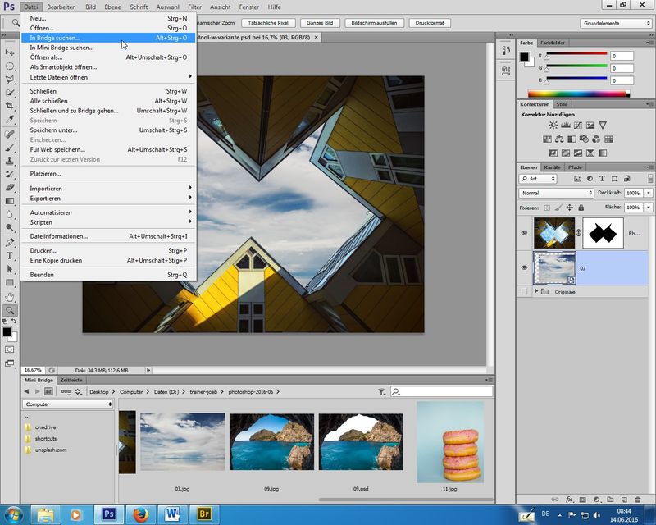This screenshot has width=656, height=525.
Task: Select the Type (T) tool
Action: [10, 256]
